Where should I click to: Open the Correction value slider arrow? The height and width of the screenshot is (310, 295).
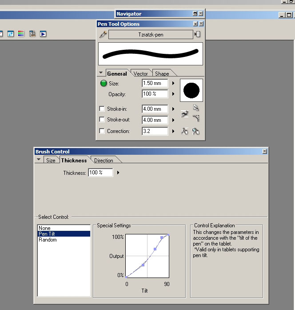click(x=173, y=131)
